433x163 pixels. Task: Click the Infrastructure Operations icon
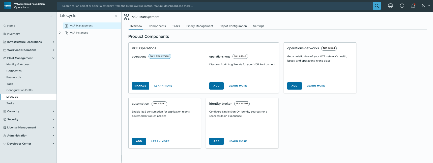(5, 42)
